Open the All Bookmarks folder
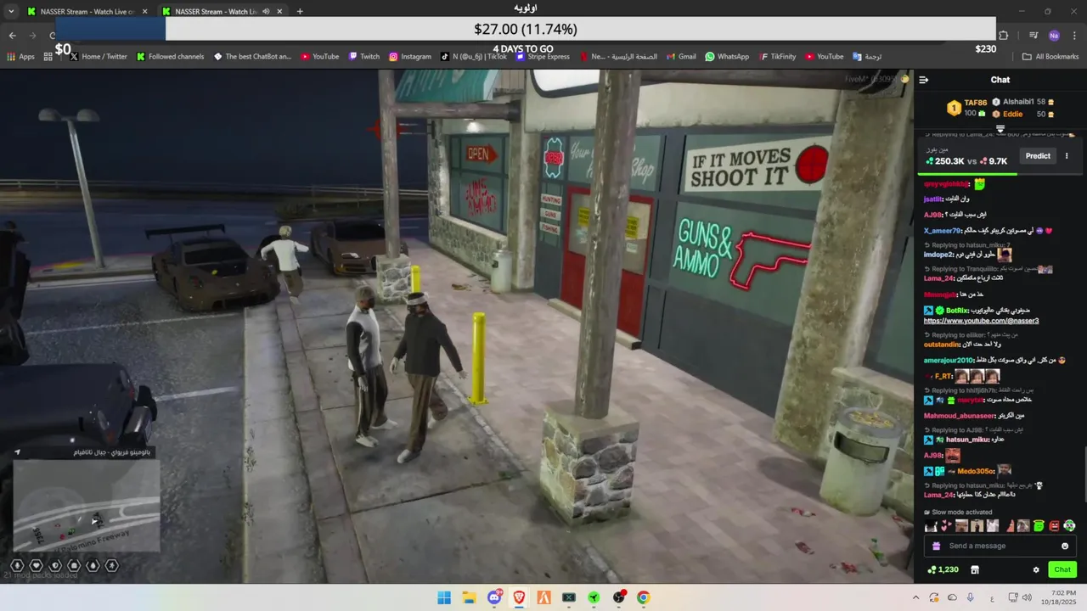 1050,57
